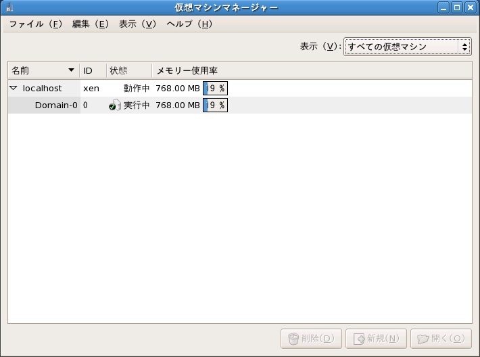Close the 仮想マシンマネージャー window
This screenshot has width=480, height=357.
coord(471,7)
